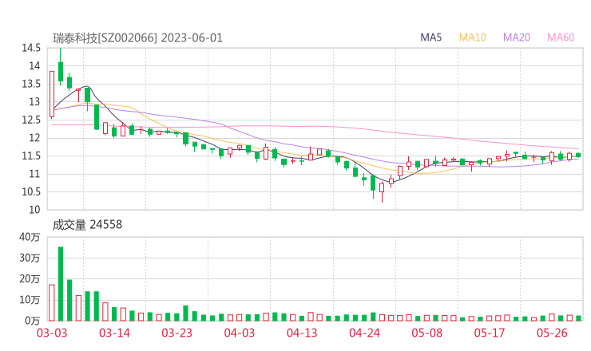The width and height of the screenshot is (591, 351).
Task: Select the 10万 volume axis label
Action: (30, 300)
